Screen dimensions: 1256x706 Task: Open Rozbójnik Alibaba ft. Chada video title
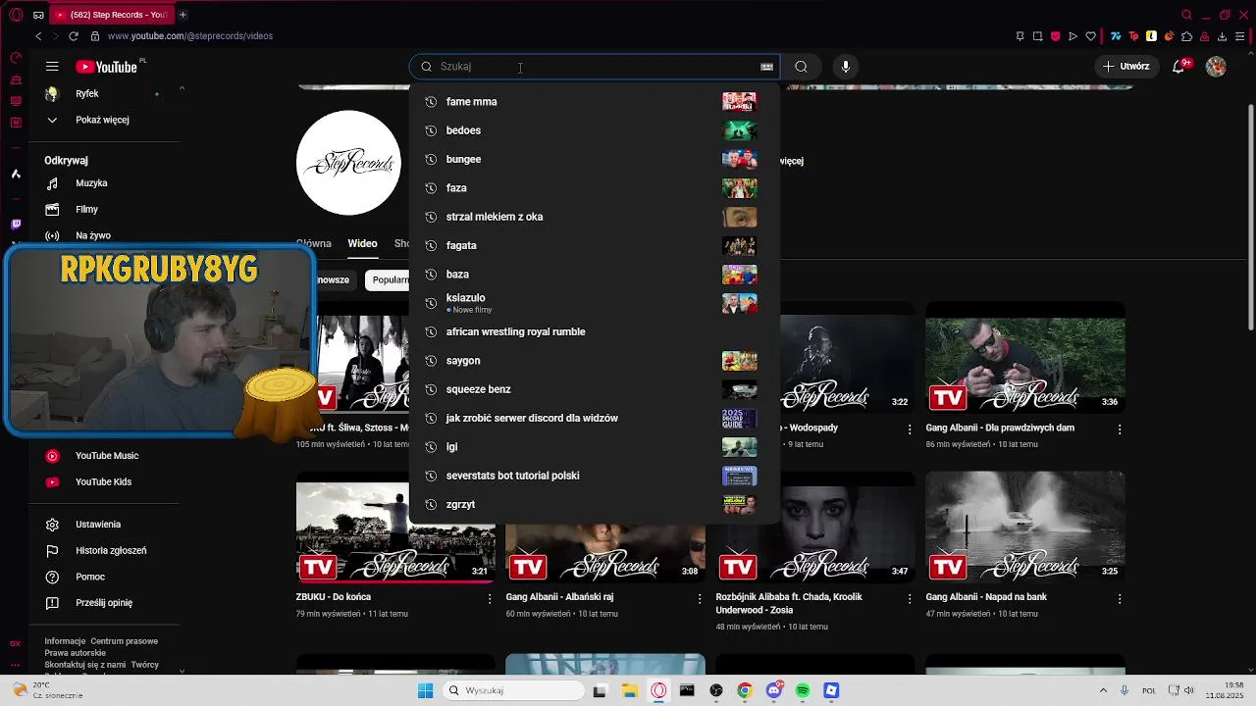(790, 603)
